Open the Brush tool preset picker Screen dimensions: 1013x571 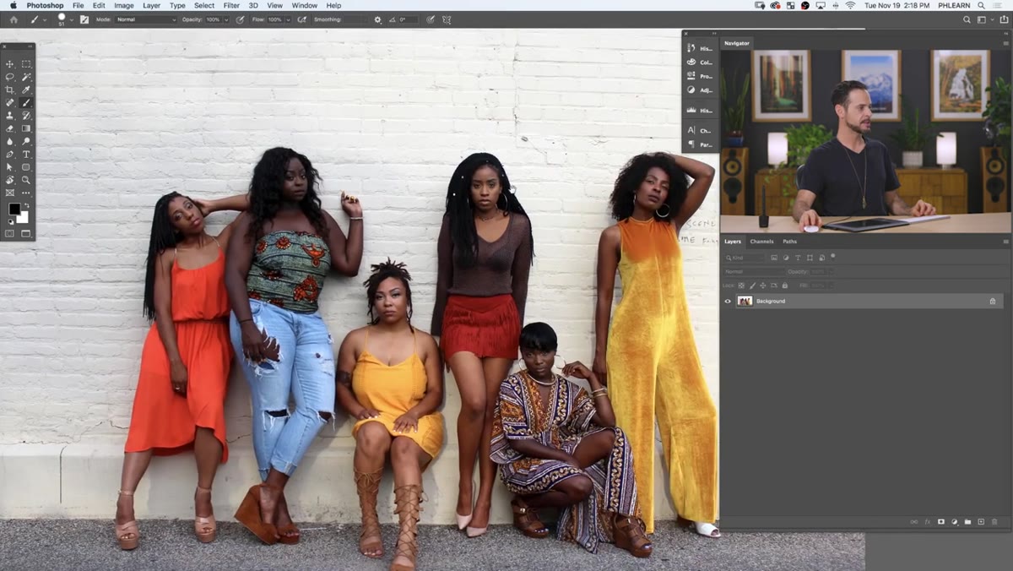click(x=38, y=19)
